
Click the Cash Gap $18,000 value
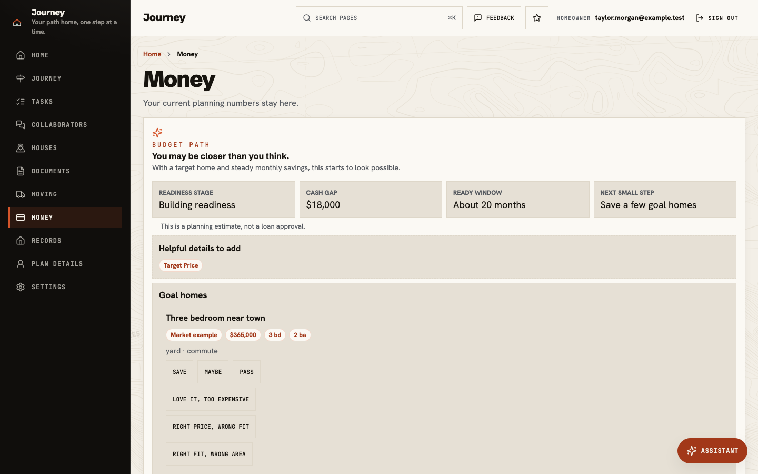tap(323, 205)
